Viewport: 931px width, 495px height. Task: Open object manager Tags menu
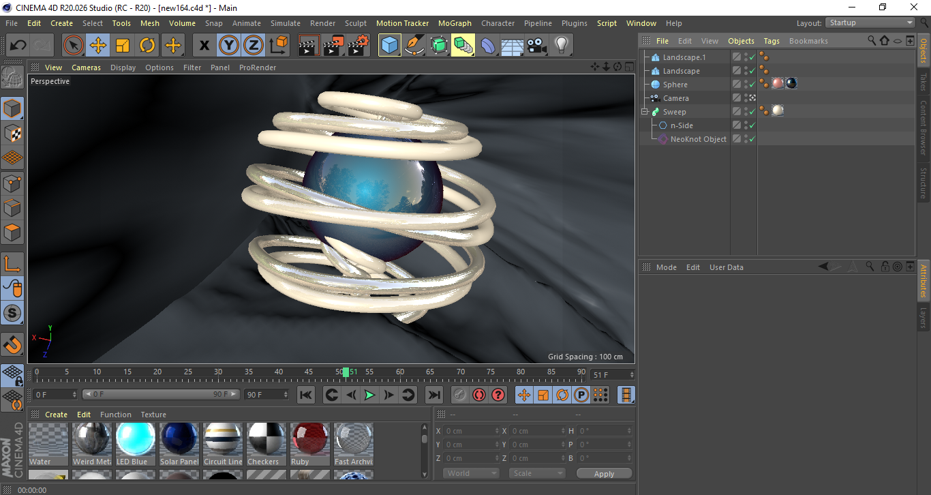click(772, 41)
